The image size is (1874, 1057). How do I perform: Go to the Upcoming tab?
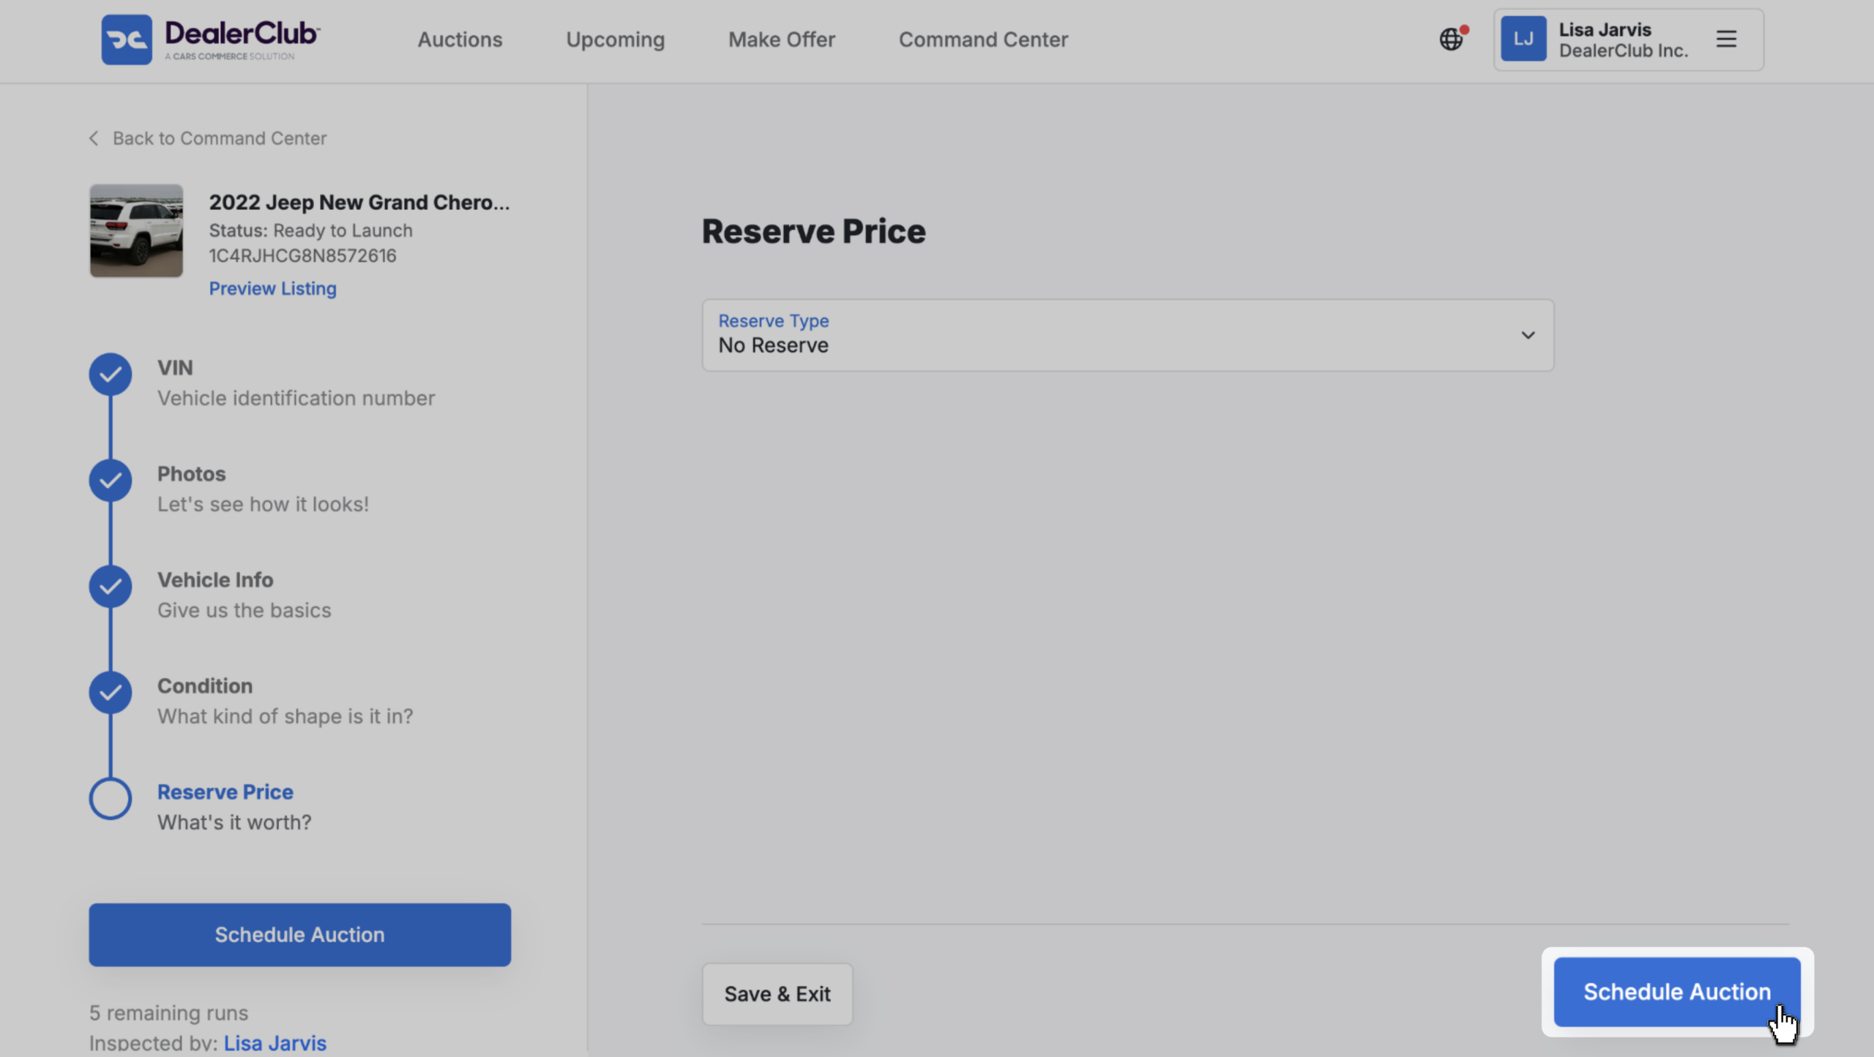[x=615, y=40]
